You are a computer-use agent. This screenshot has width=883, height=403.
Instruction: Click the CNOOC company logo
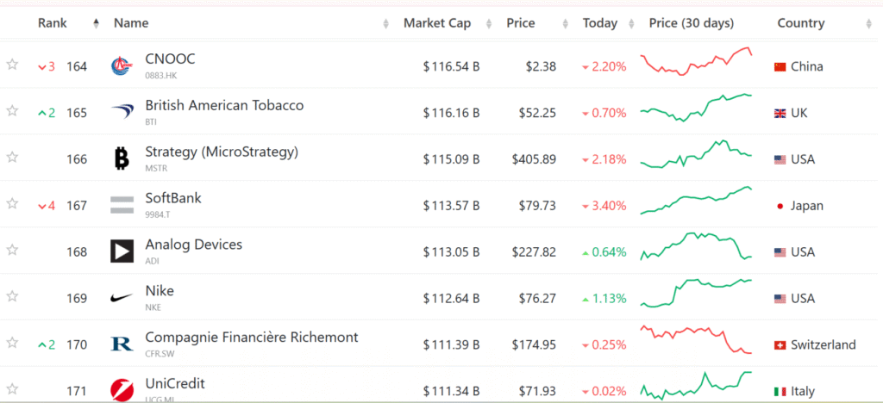tap(122, 66)
